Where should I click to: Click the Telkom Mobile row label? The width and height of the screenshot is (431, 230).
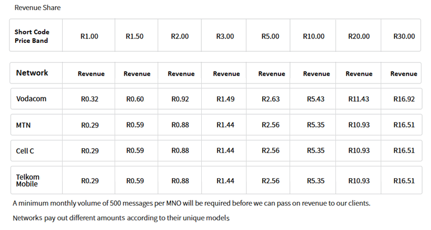tap(28, 180)
